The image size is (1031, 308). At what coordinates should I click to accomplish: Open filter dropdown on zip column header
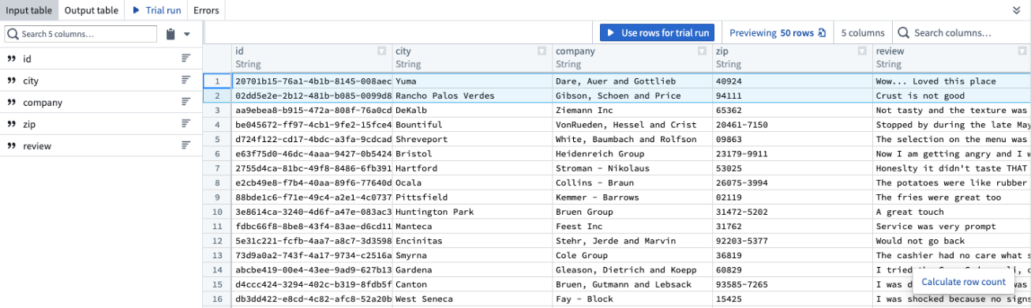(x=862, y=51)
